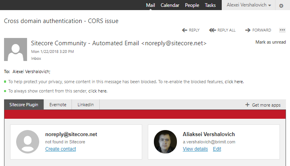Click the Forward arrow icon
This screenshot has width=290, height=166.
click(248, 30)
